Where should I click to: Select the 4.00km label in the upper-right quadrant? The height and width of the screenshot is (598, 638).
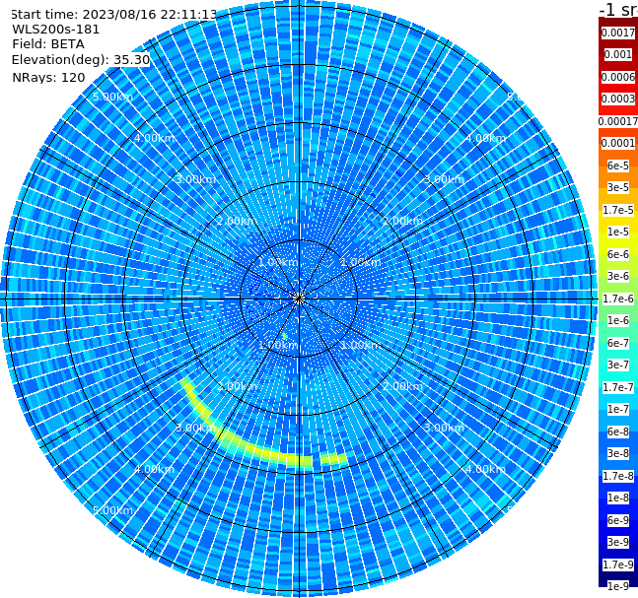pos(485,138)
